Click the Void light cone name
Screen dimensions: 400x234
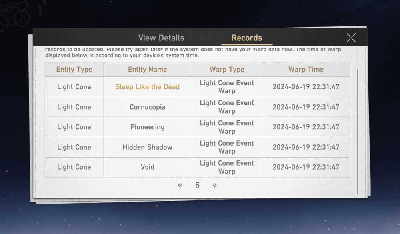coord(148,167)
